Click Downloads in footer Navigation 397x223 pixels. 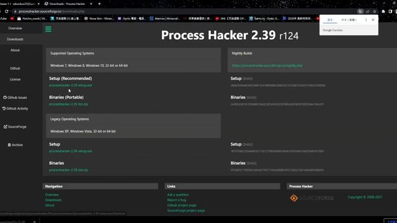pyautogui.click(x=53, y=200)
